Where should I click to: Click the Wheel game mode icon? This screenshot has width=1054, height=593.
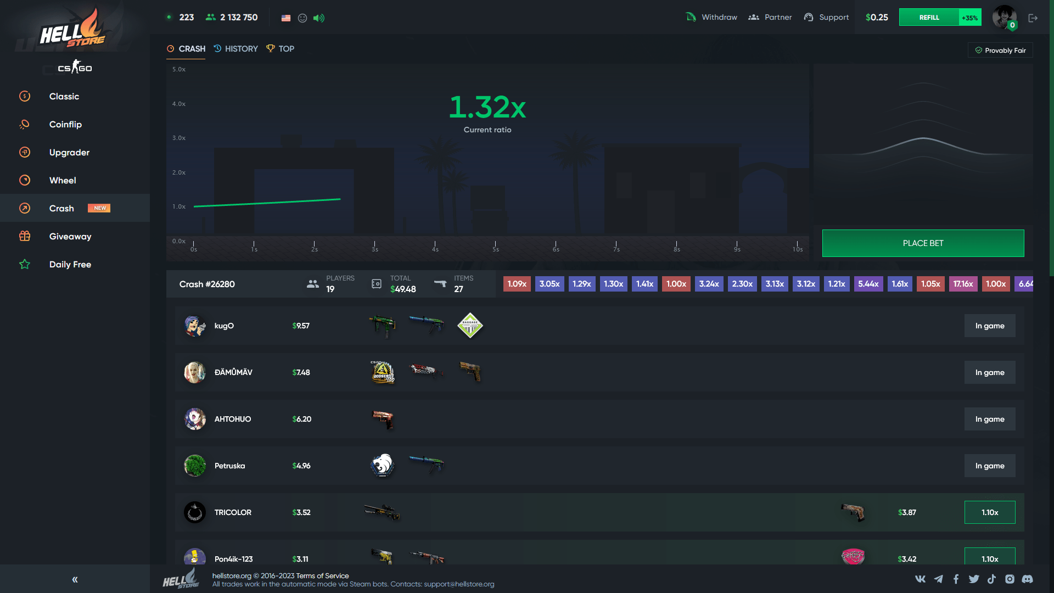point(24,180)
